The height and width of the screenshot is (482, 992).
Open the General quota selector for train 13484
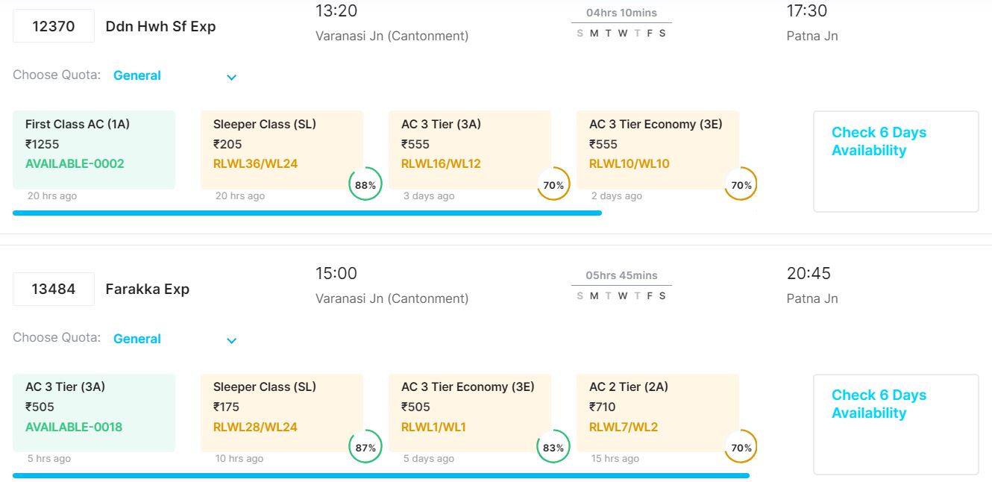(x=137, y=339)
